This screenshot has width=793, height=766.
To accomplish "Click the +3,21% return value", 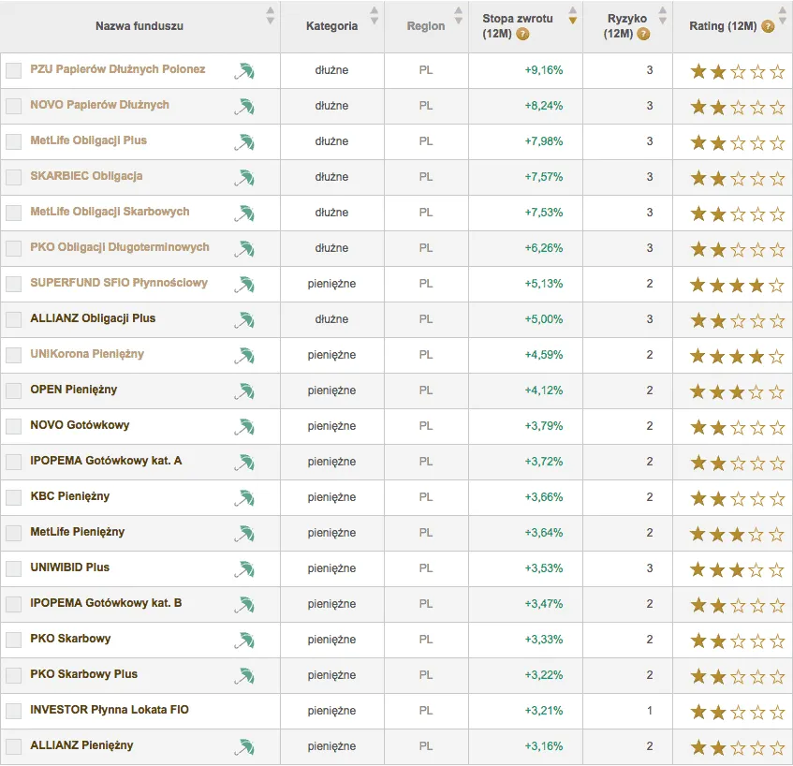I will pyautogui.click(x=544, y=711).
